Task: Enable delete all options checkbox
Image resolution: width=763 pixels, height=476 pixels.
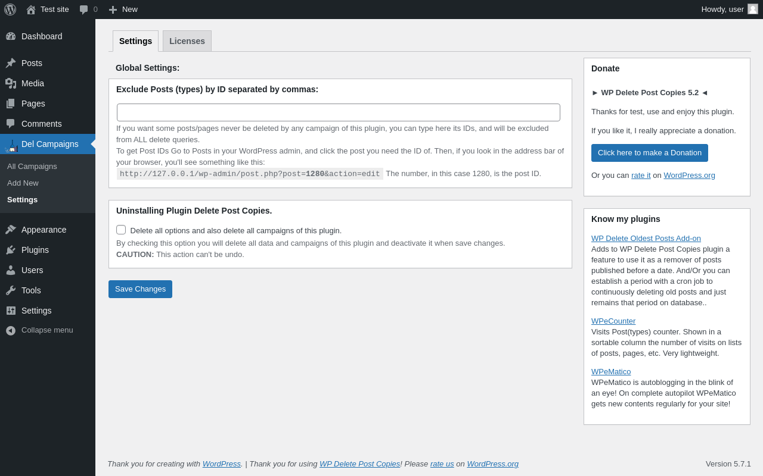Action: tap(121, 230)
